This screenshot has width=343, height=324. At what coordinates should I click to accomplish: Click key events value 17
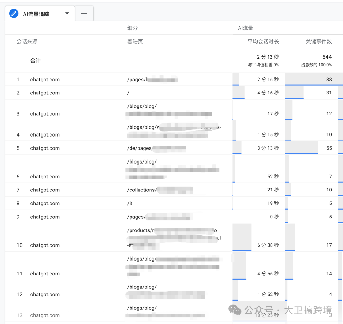point(329,245)
